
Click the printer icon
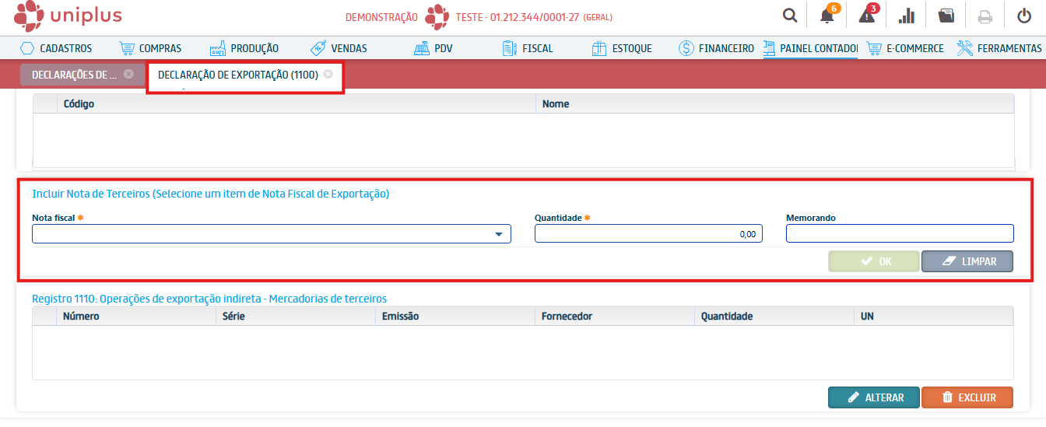pyautogui.click(x=985, y=16)
